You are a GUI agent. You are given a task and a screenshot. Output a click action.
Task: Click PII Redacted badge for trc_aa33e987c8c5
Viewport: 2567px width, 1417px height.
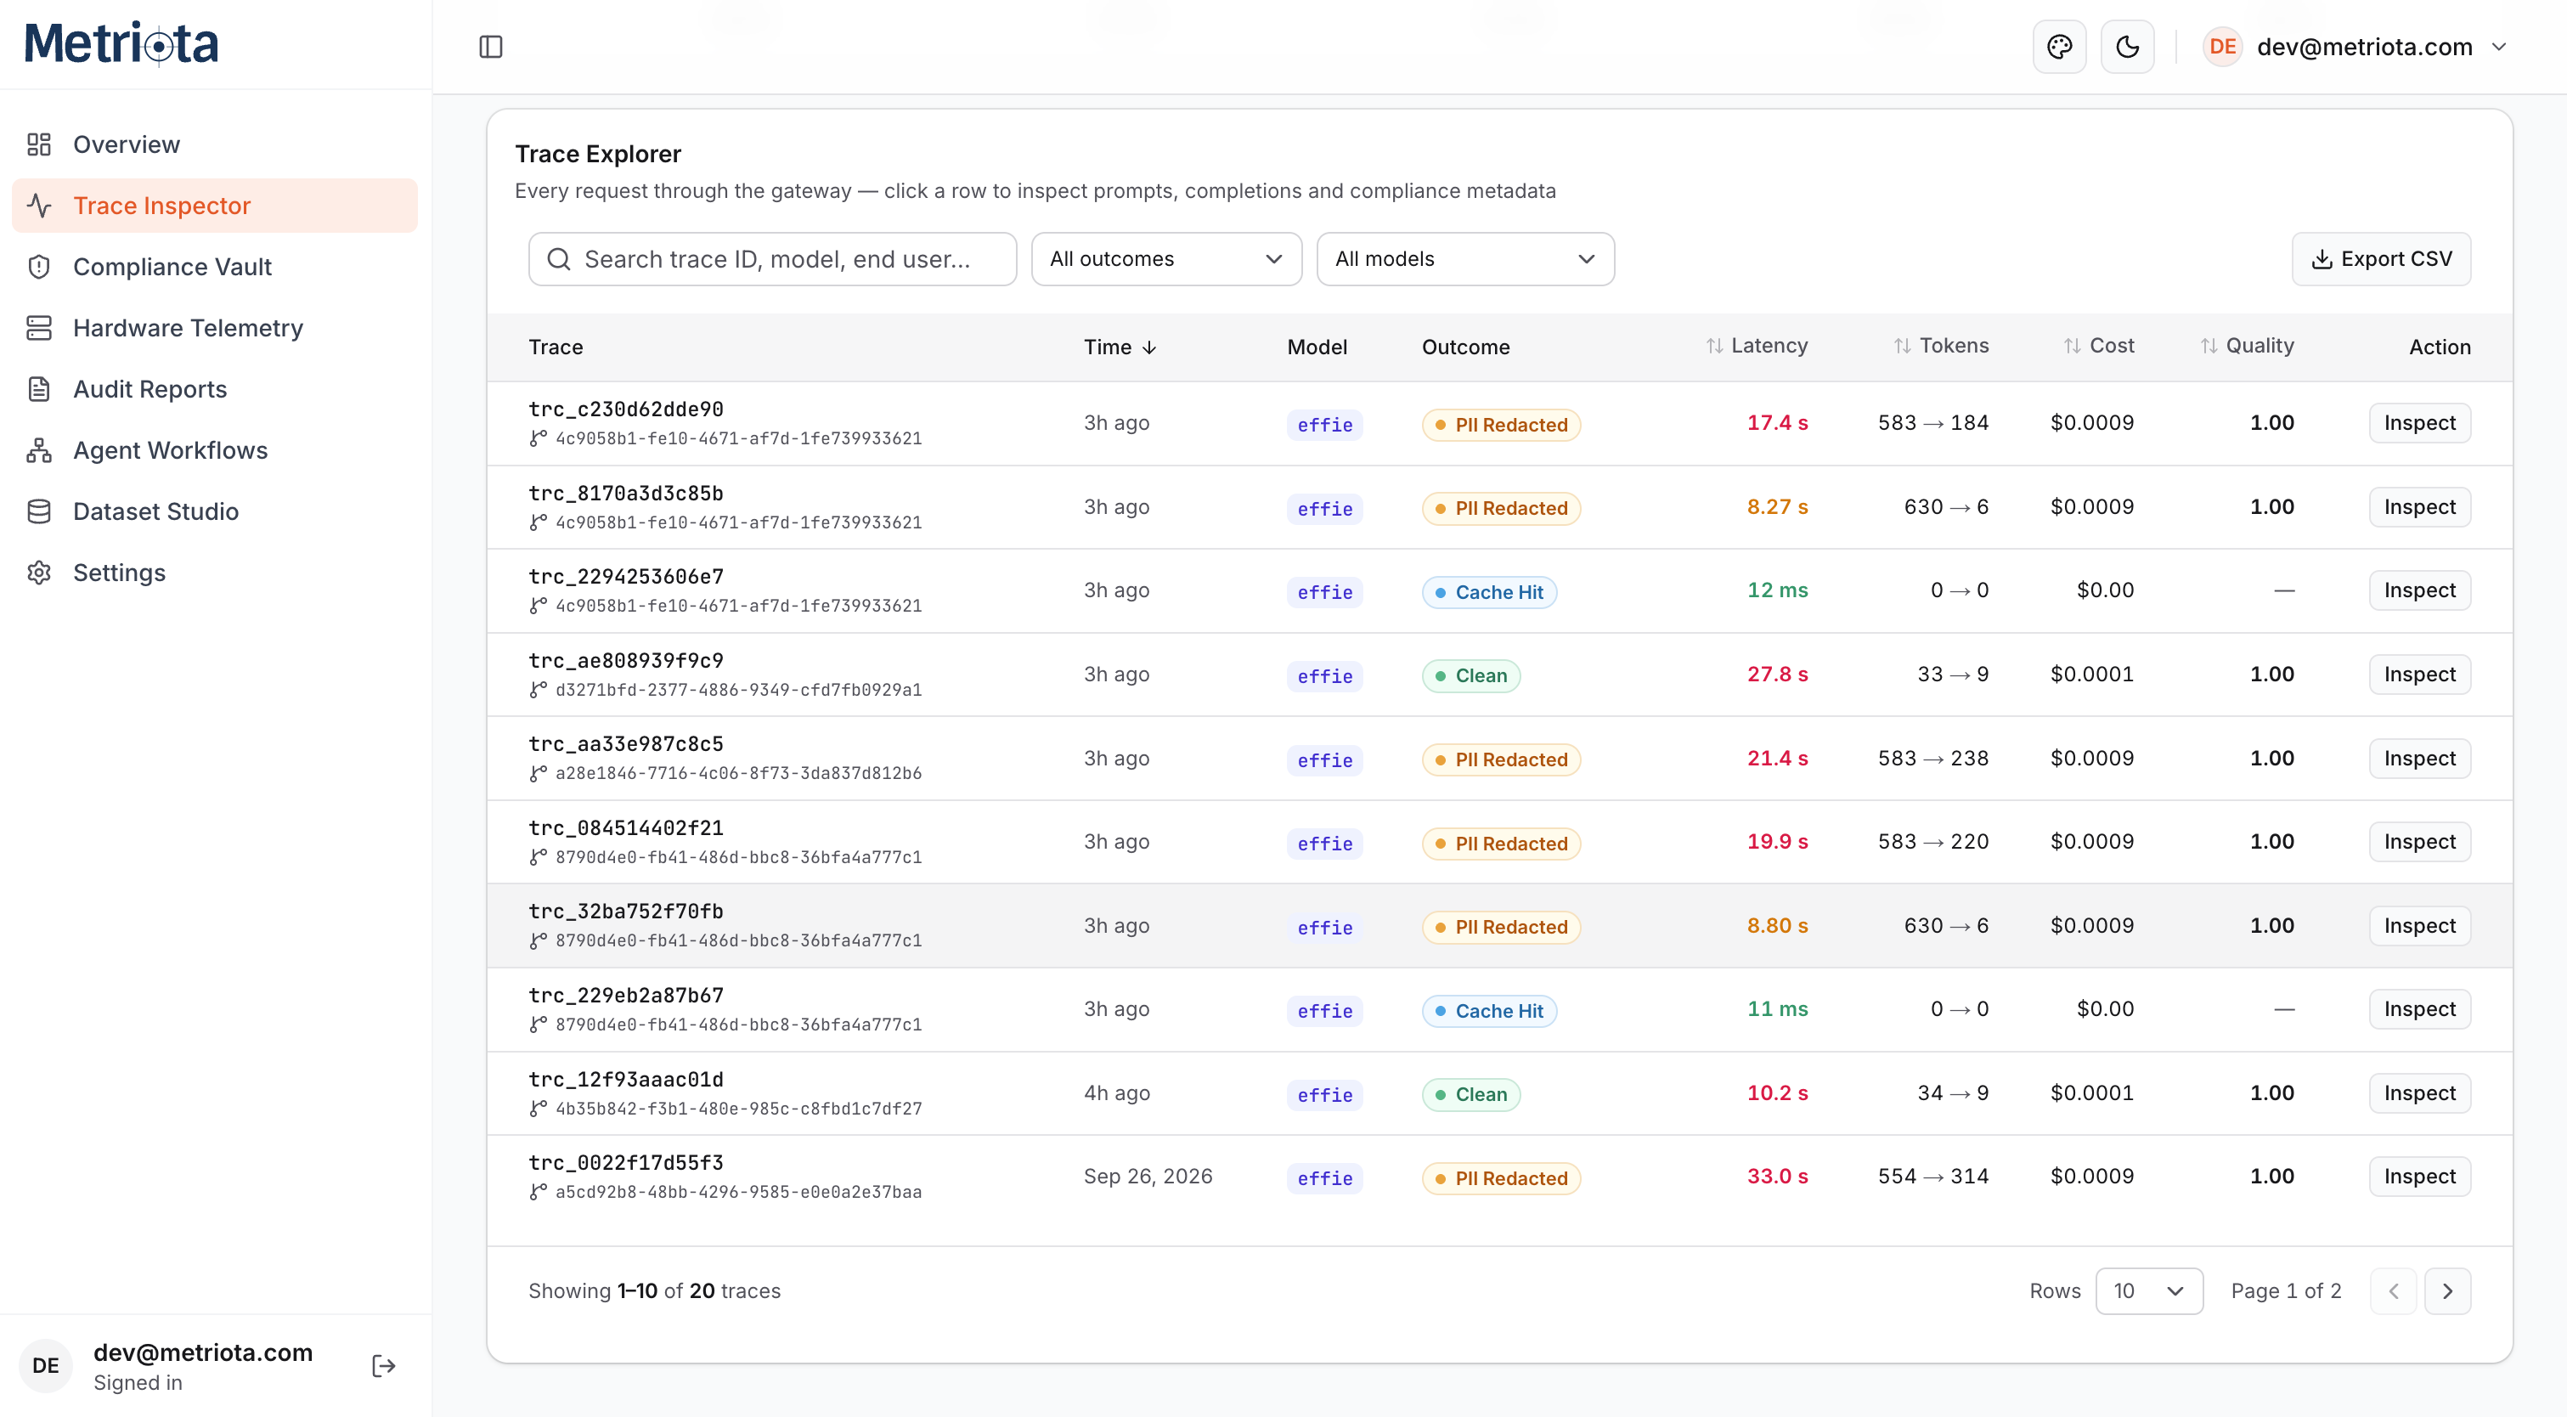click(1501, 760)
